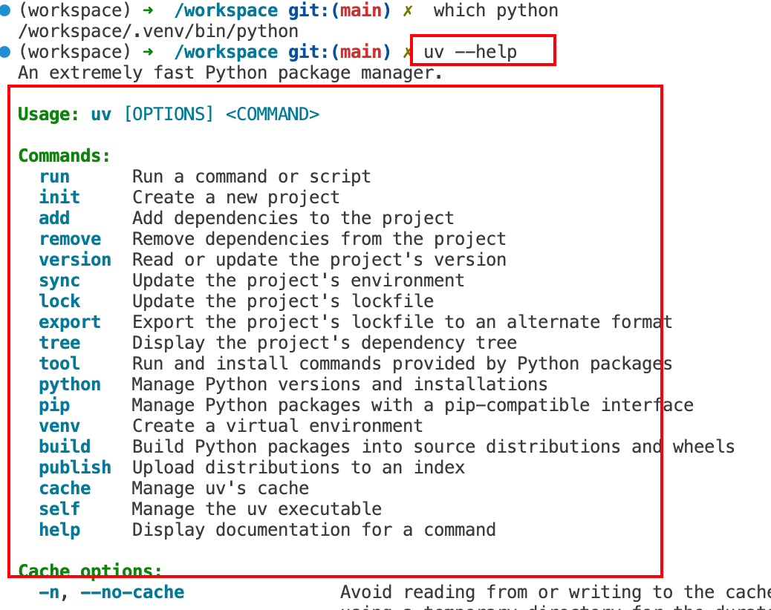Click 'Manage Python packages with a pip-compatible interface'
The width and height of the screenshot is (771, 610).
click(x=412, y=406)
